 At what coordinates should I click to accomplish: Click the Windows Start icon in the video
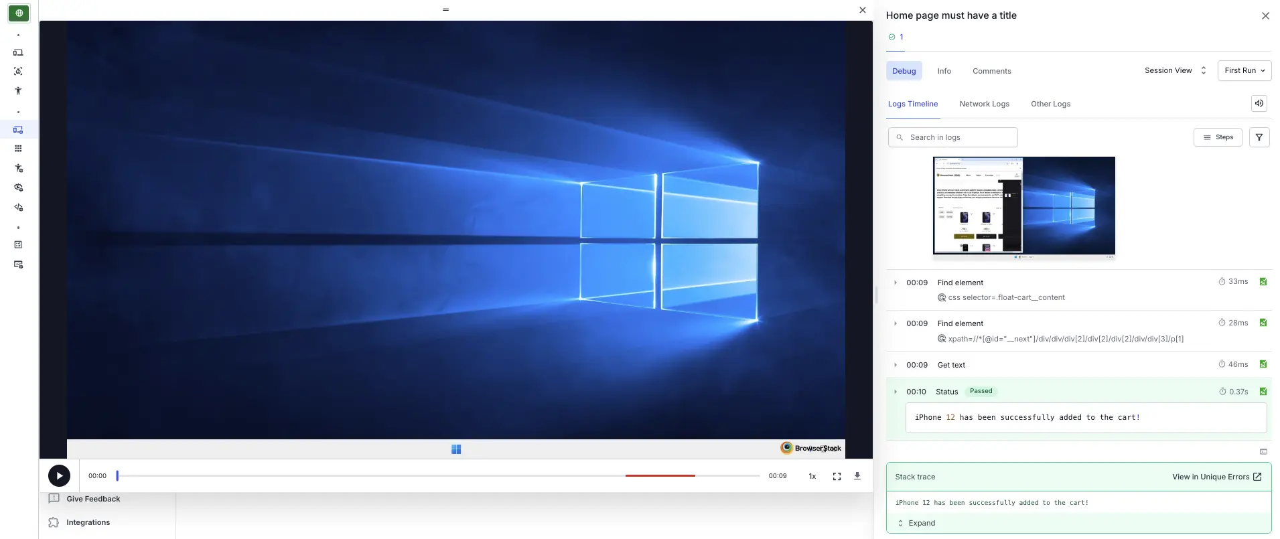[456, 449]
